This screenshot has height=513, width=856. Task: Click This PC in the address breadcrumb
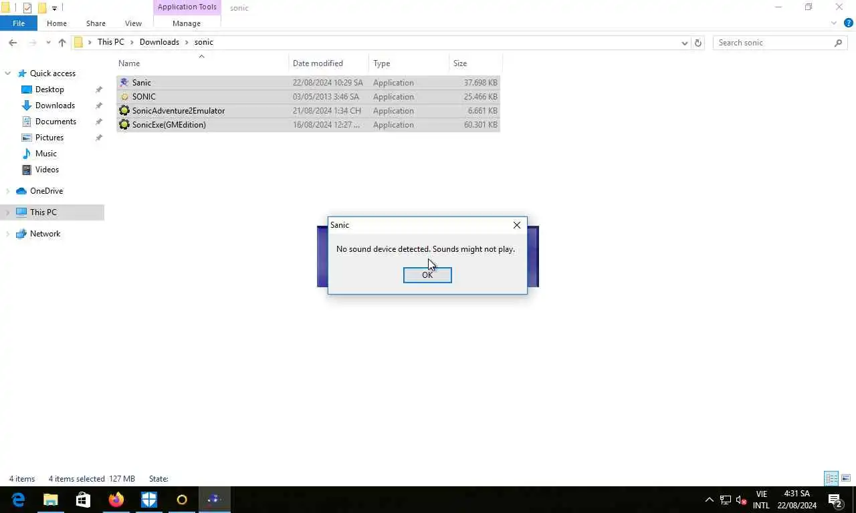point(110,42)
